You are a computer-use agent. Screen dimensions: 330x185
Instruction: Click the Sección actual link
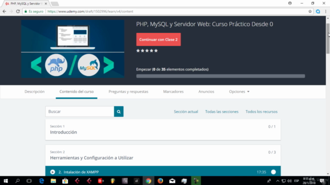[186, 112]
